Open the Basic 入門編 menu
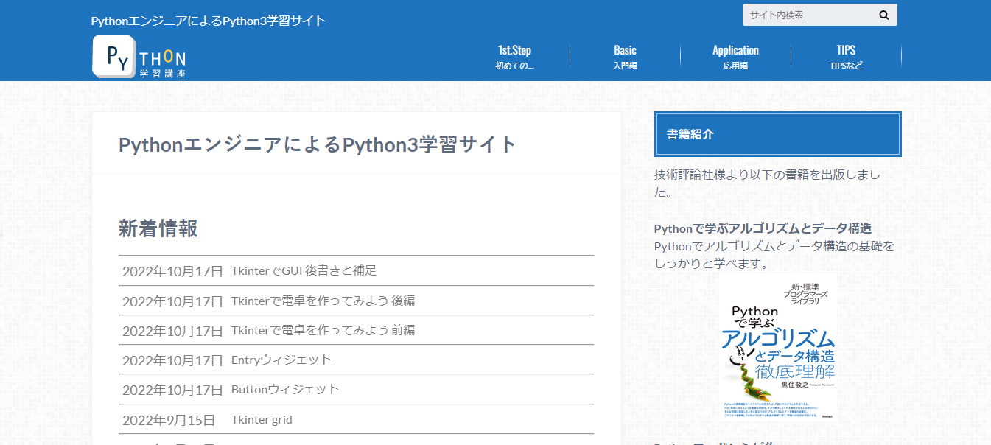Screen dimensions: 991x445 (x=625, y=57)
